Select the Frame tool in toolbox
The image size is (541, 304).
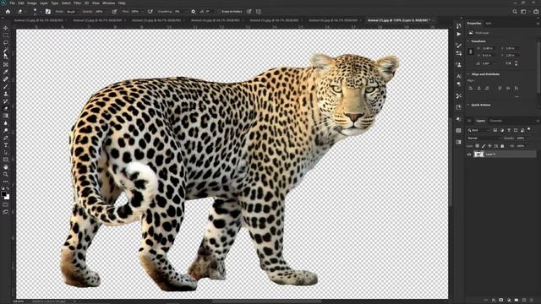click(6, 64)
